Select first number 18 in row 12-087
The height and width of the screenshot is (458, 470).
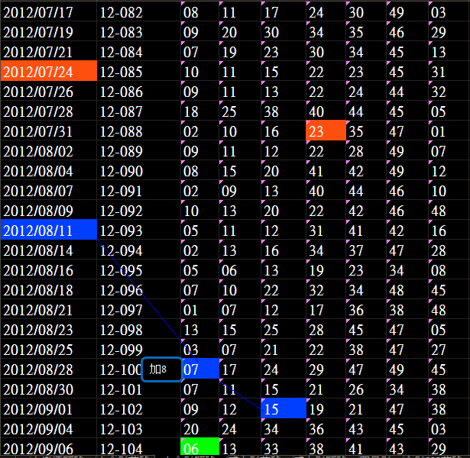coord(191,111)
